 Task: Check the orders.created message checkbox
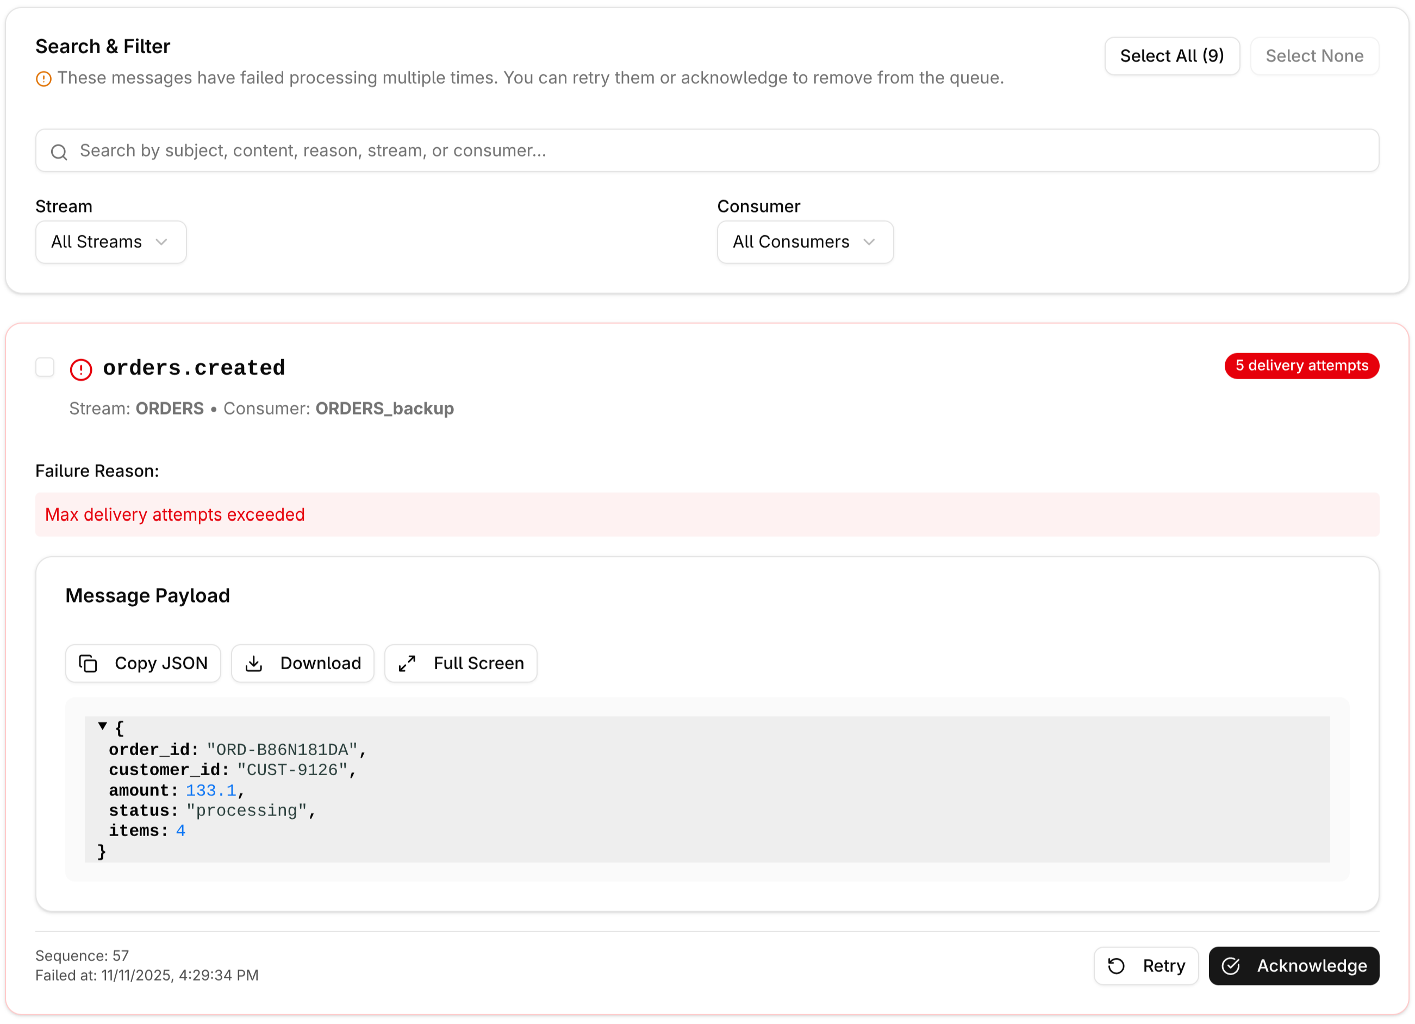[x=45, y=367]
